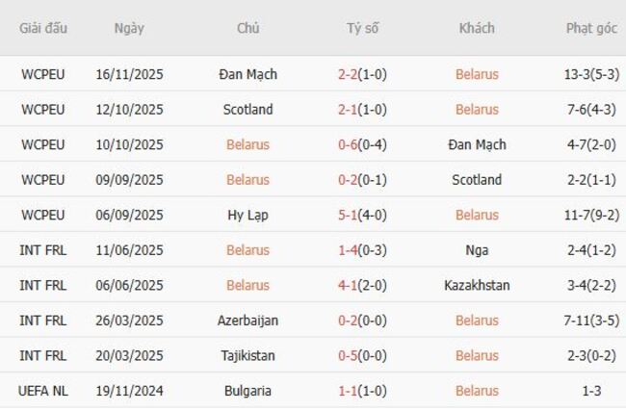Screen dimensions: 626x411
Task: Select the 11/06/2025 date cell
Action: [129, 250]
